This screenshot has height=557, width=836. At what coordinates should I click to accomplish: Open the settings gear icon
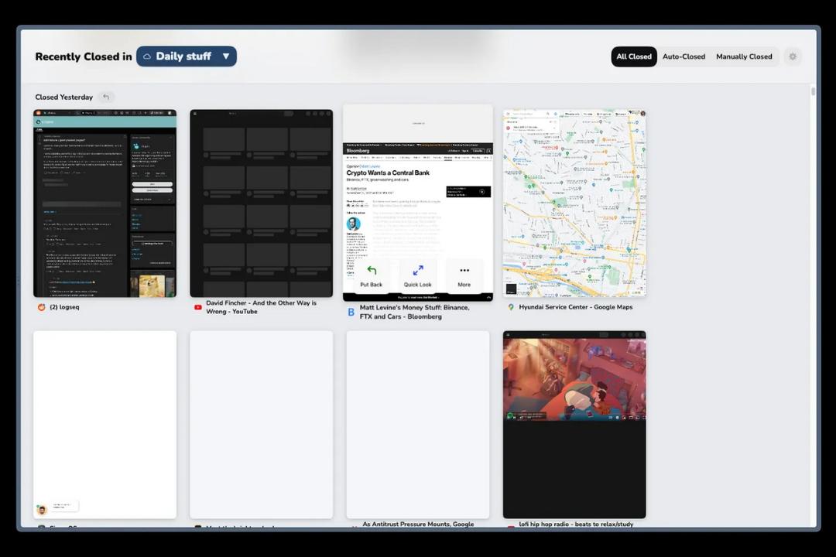point(793,56)
